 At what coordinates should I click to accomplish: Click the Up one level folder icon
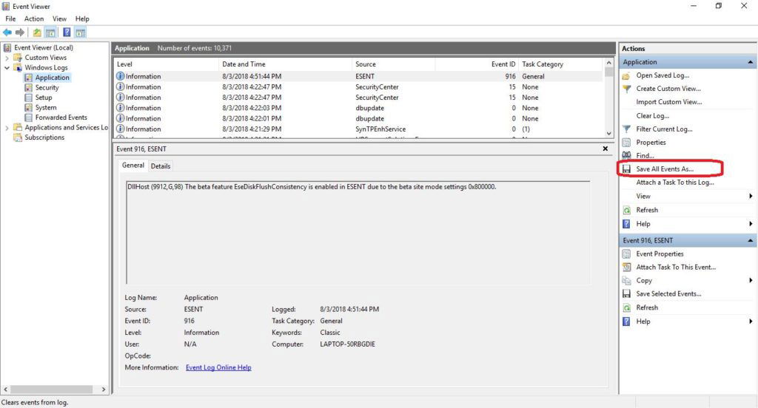37,33
